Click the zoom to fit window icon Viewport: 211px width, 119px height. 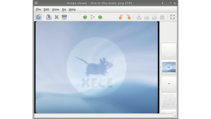click(x=162, y=17)
